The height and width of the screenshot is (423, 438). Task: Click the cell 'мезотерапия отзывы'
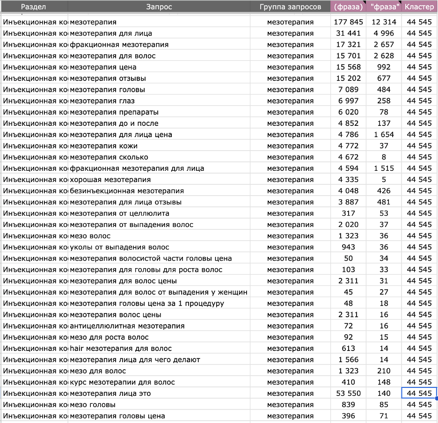(x=159, y=78)
